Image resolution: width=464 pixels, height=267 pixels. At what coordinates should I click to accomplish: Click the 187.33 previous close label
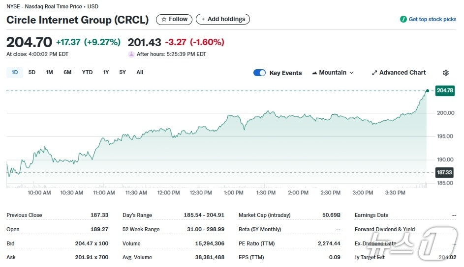coord(444,173)
